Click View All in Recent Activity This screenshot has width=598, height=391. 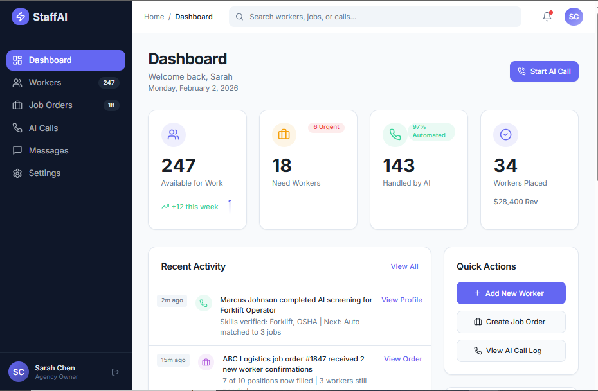(404, 266)
